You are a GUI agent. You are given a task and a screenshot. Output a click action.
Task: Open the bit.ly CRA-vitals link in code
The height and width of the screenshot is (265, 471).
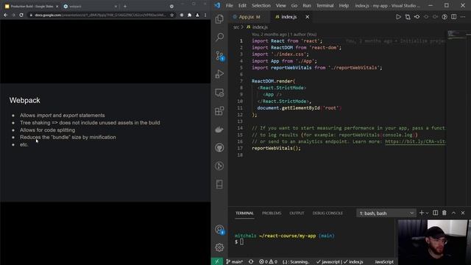415,141
